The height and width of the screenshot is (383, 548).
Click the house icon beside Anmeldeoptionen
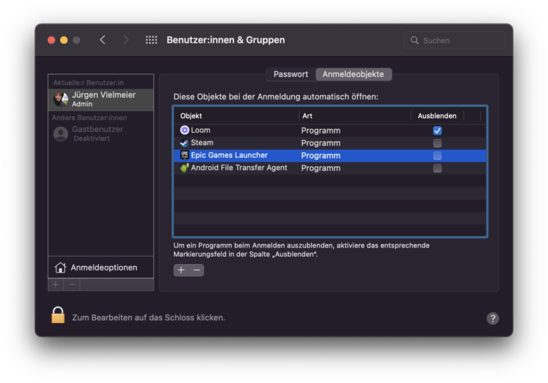(x=60, y=267)
